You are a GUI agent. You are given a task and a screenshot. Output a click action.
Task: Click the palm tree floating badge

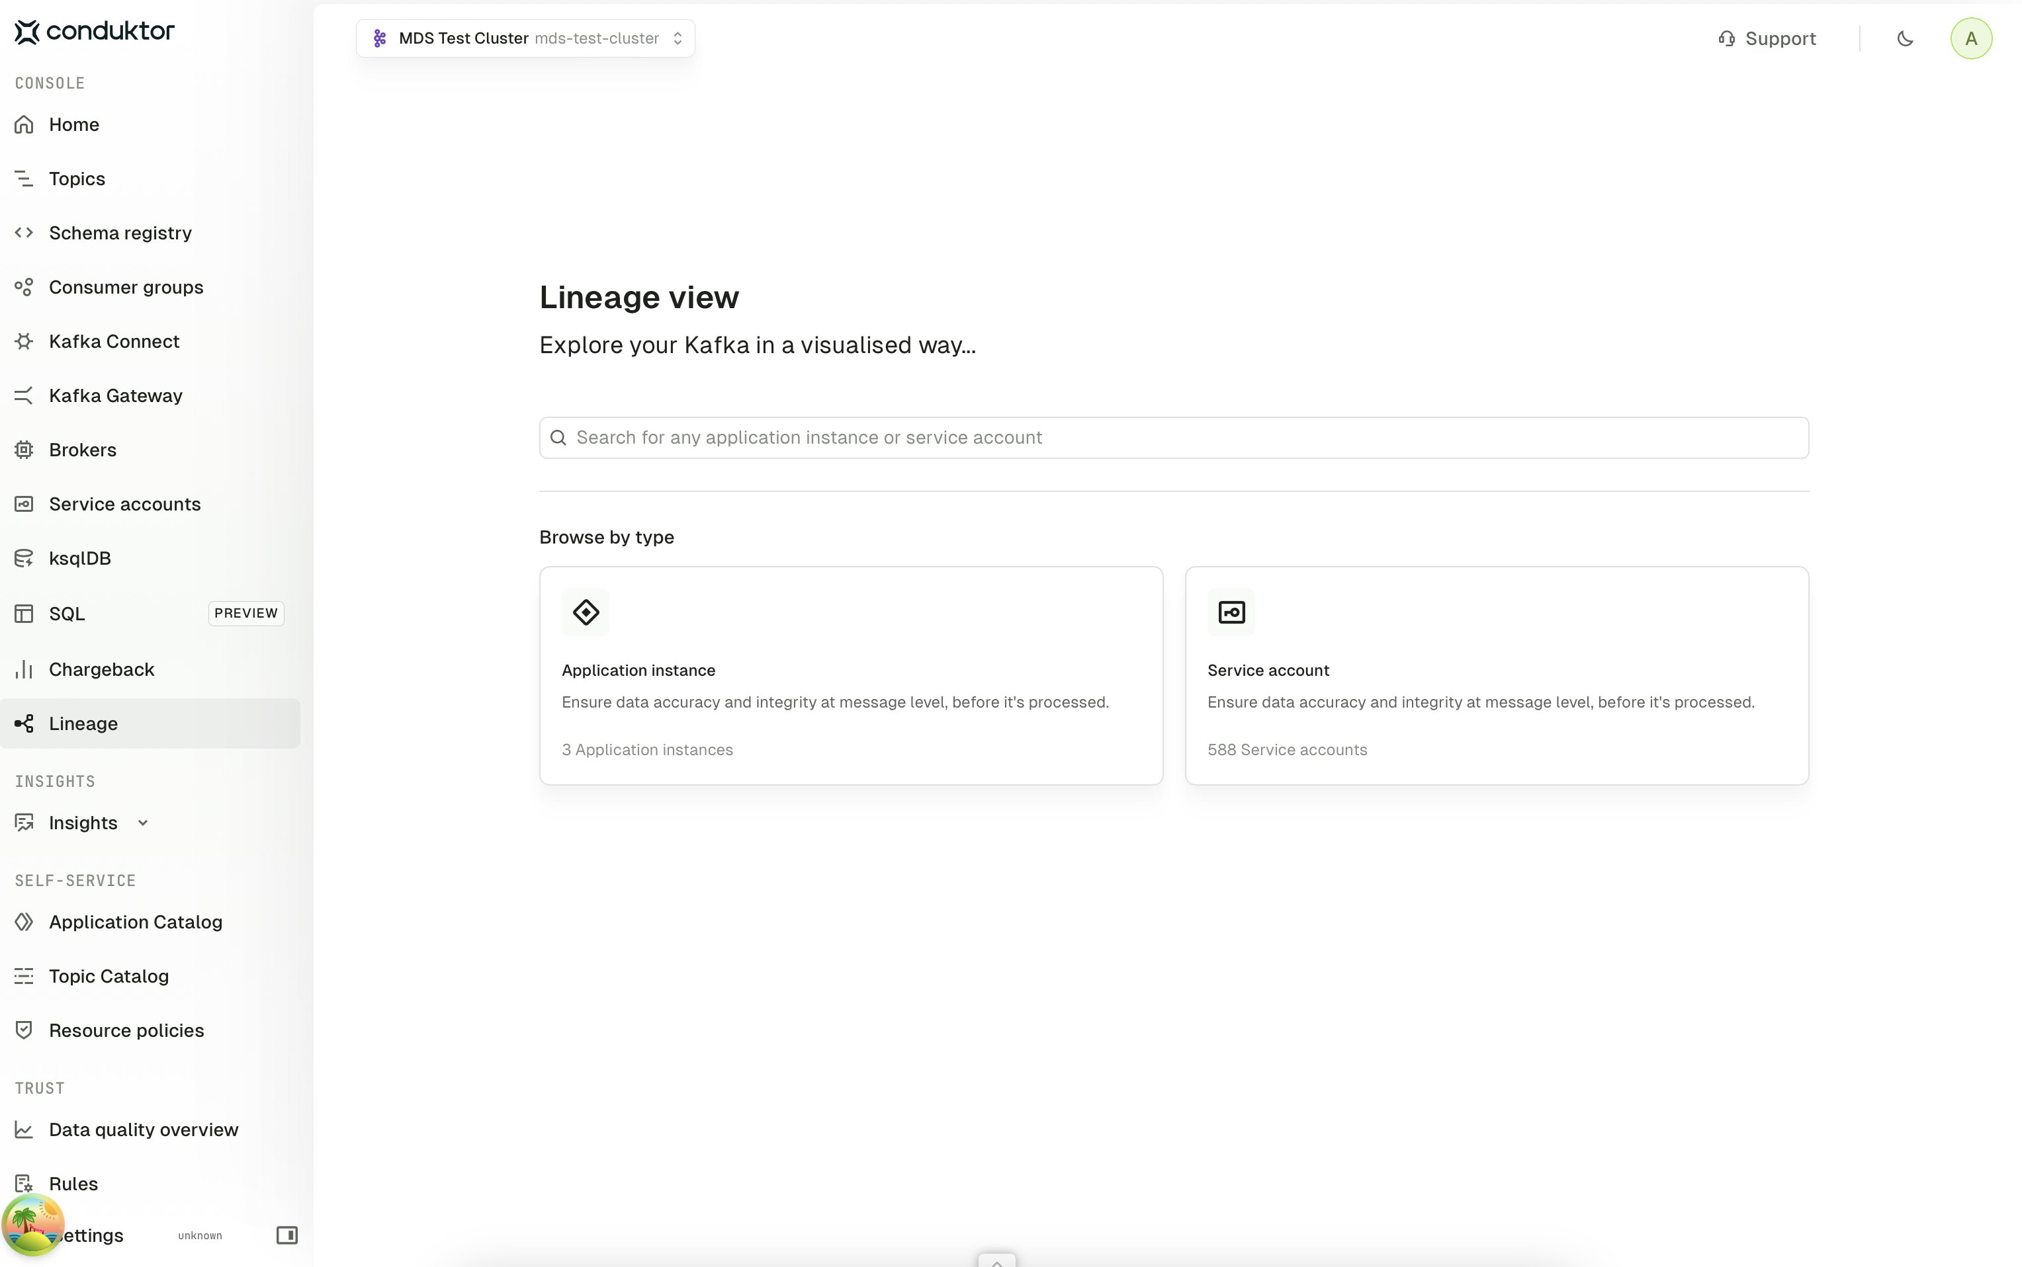tap(32, 1224)
